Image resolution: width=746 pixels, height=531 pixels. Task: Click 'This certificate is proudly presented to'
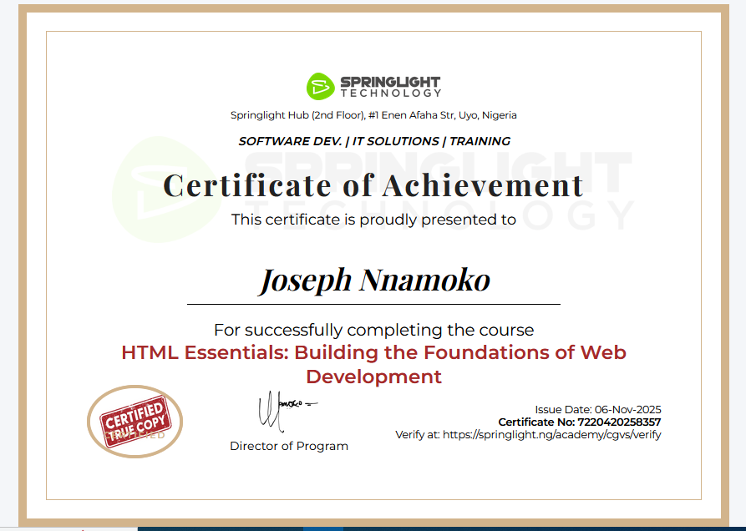point(373,220)
